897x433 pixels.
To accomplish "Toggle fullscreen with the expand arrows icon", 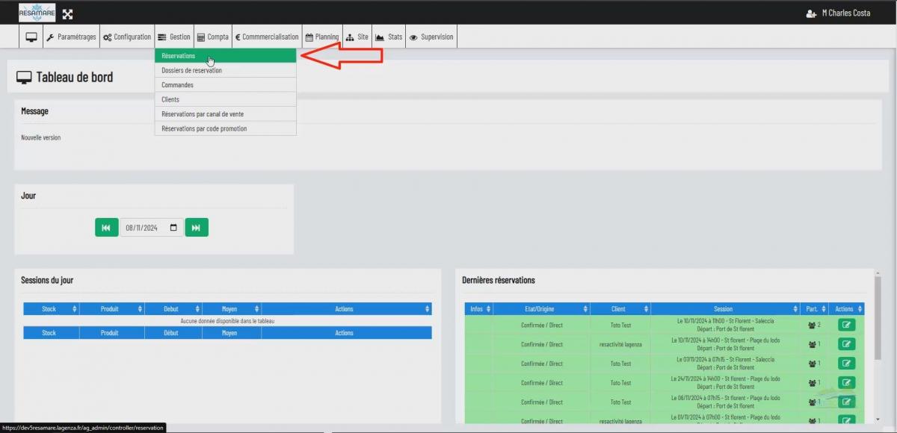I will 68,13.
